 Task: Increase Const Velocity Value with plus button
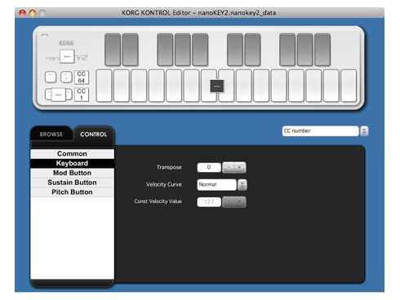click(240, 202)
